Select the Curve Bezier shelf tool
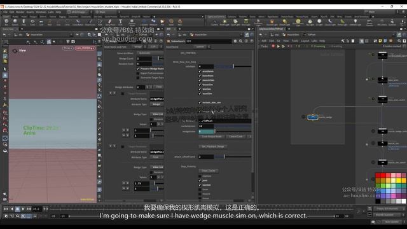Screen dimensions: 407x229 [78, 22]
